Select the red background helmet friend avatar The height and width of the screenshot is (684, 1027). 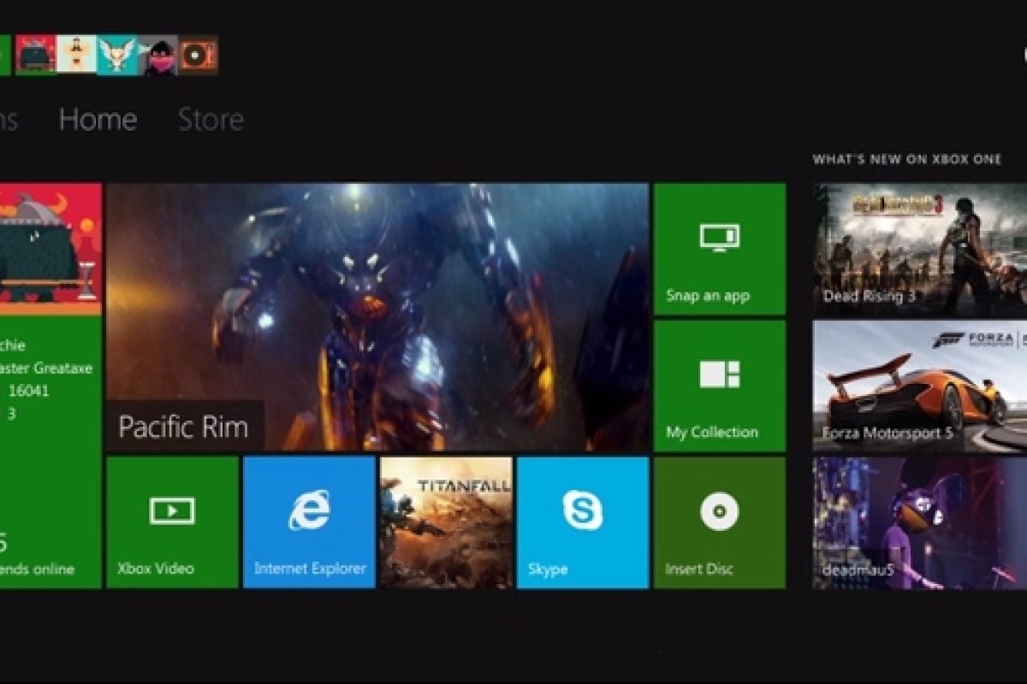click(x=36, y=55)
